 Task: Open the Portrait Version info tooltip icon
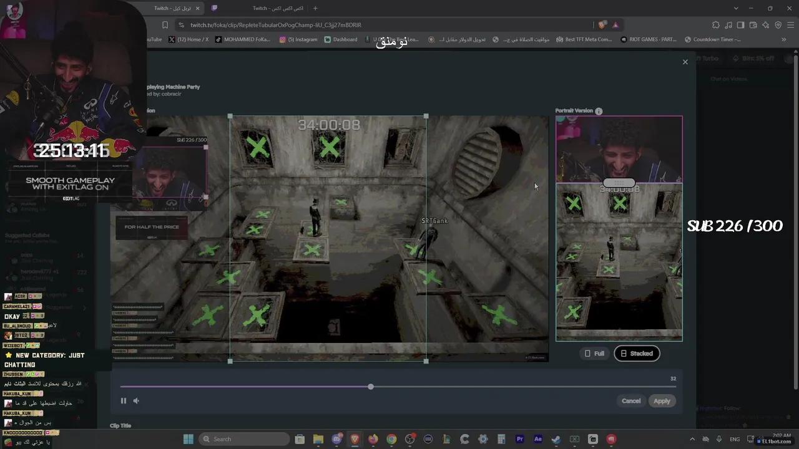tap(599, 111)
